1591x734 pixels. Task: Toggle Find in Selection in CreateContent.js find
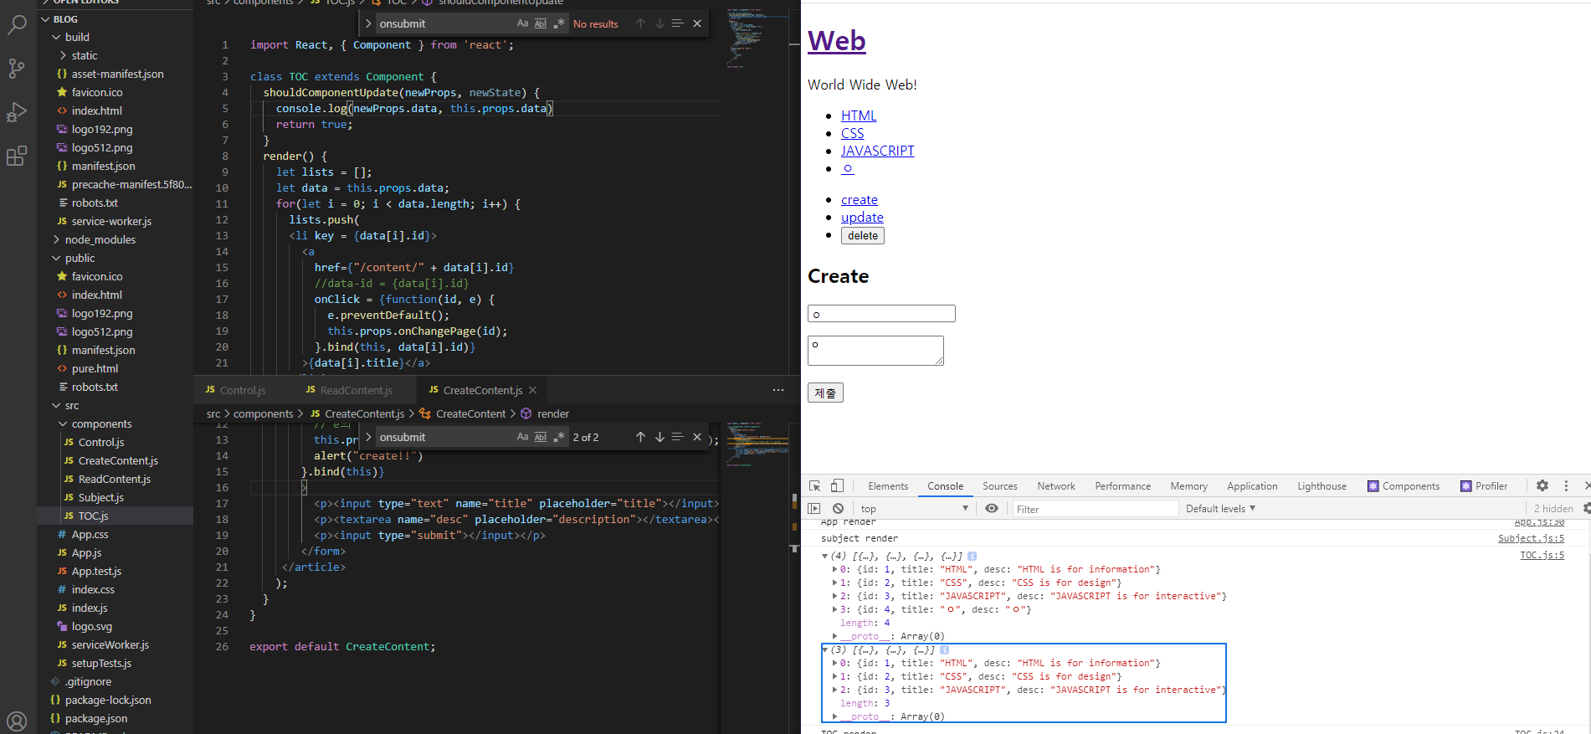click(x=678, y=437)
